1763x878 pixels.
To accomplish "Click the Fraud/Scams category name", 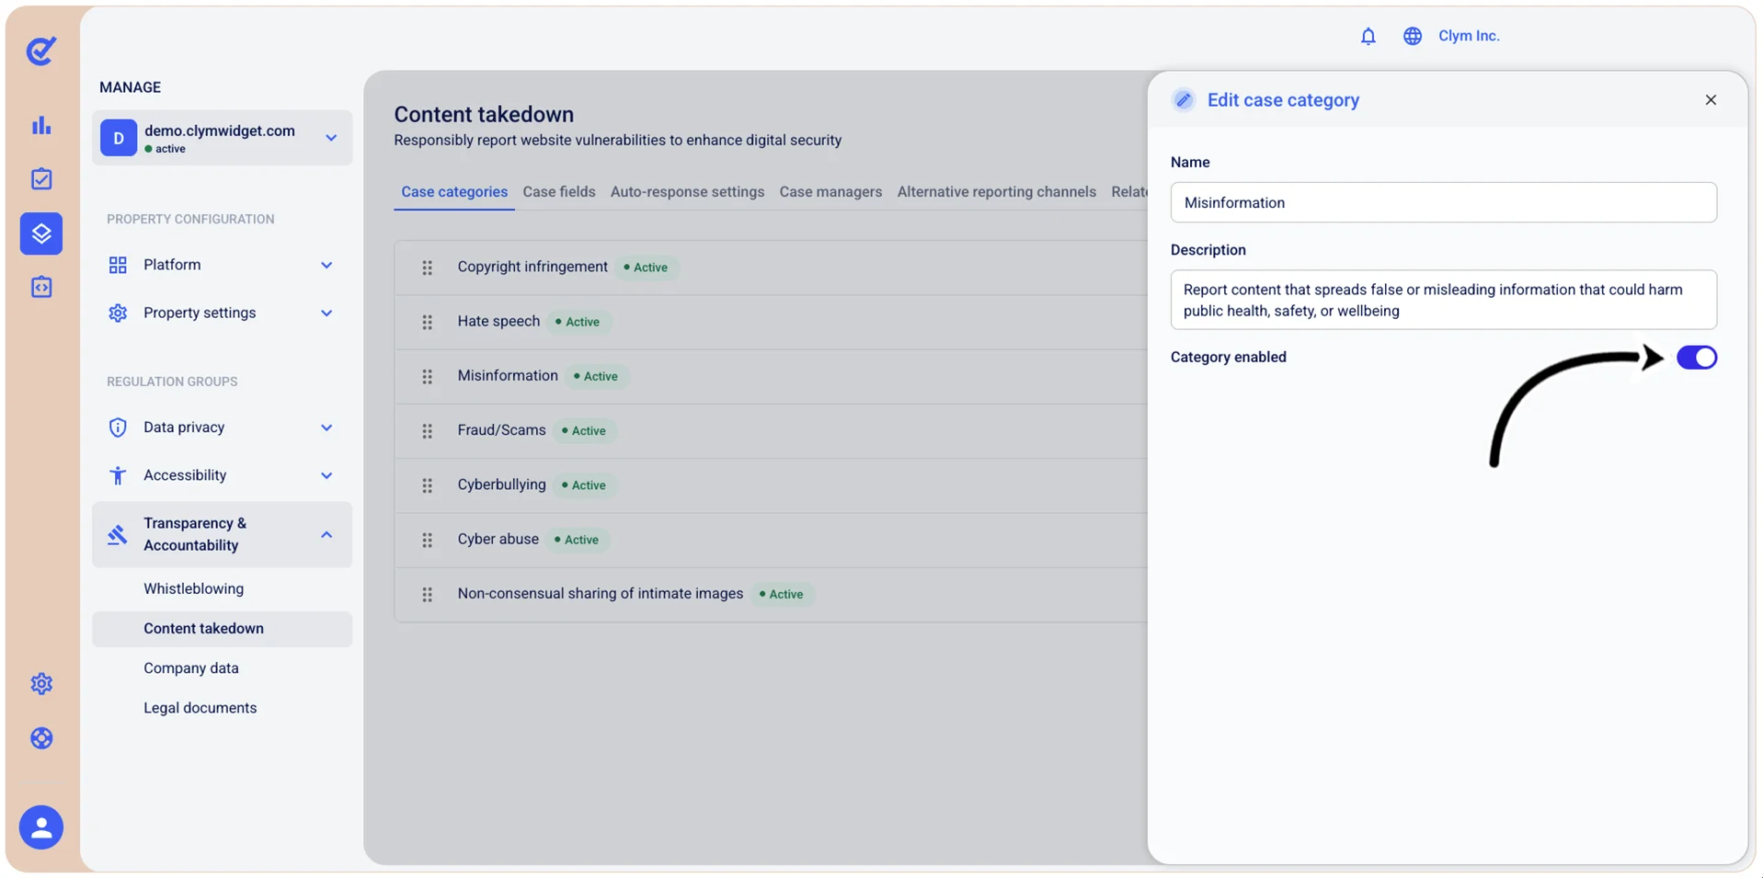I will click(x=501, y=430).
